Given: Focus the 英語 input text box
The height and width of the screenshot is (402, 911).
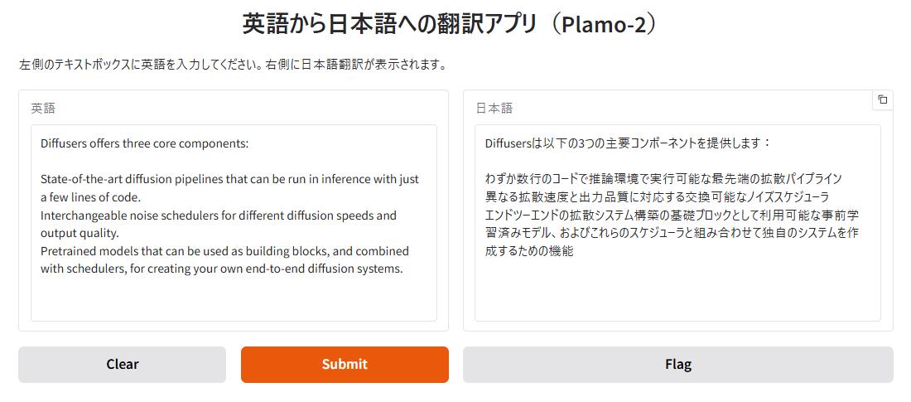Looking at the screenshot, I should coord(234,223).
